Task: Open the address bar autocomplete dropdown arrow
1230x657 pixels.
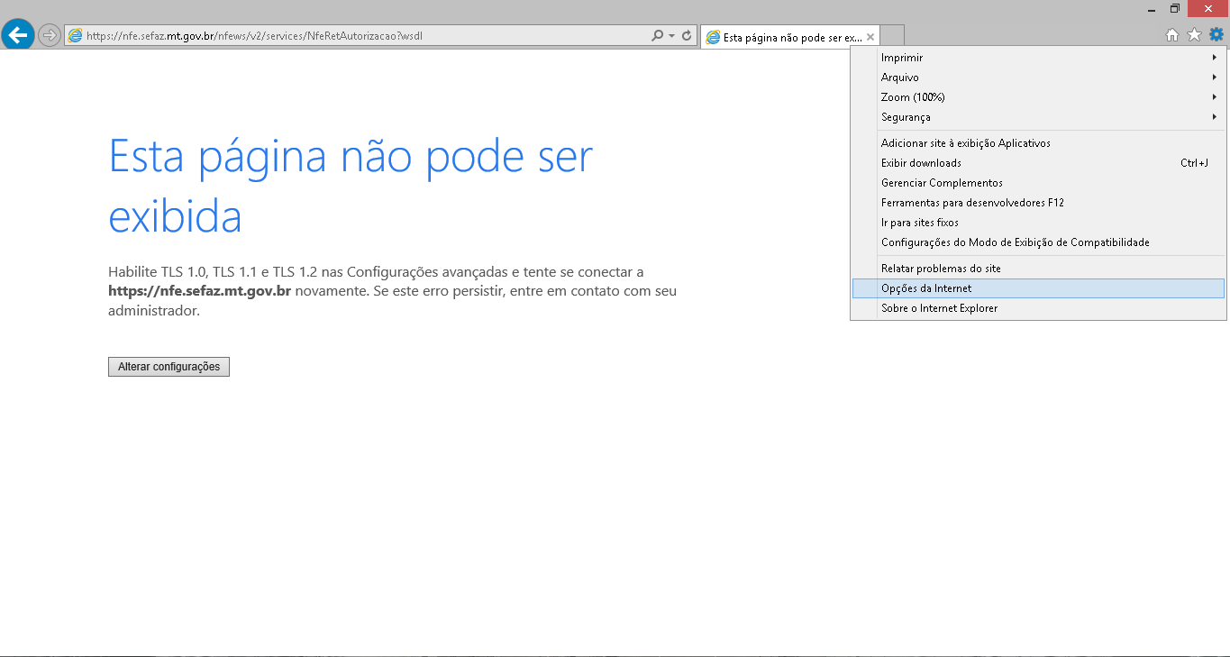Action: [x=672, y=36]
